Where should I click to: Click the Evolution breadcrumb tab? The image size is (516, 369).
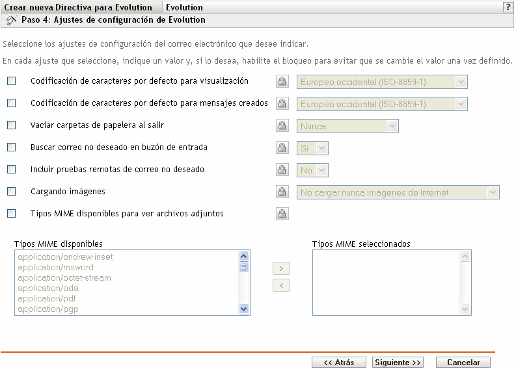(x=184, y=7)
